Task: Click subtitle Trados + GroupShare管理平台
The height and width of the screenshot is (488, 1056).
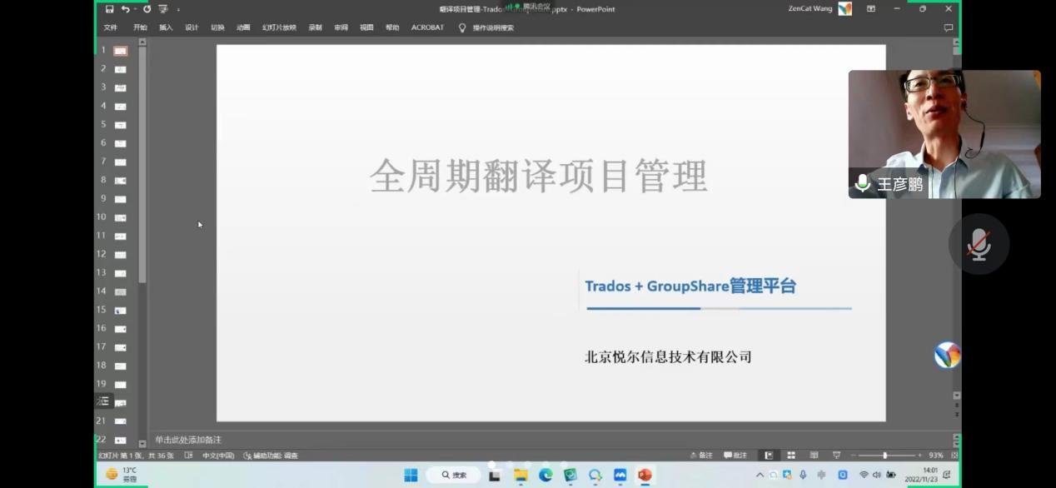Action: [690, 286]
